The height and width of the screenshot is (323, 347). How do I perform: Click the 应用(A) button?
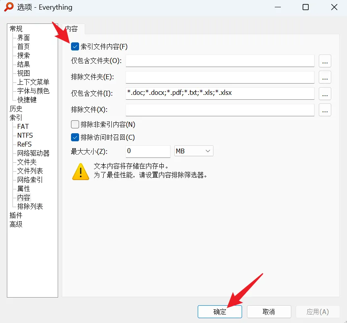point(318,312)
